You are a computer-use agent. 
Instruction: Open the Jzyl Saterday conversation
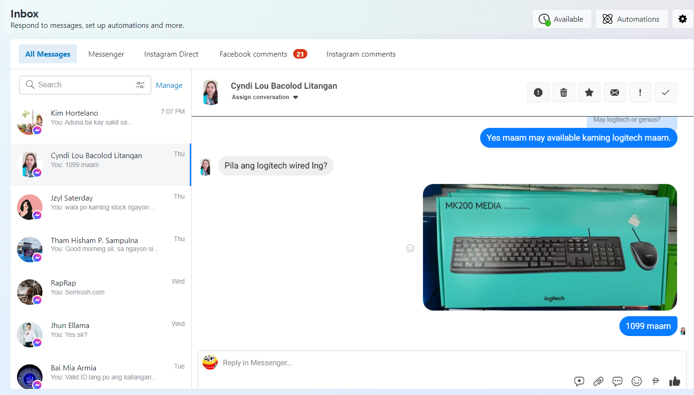101,207
